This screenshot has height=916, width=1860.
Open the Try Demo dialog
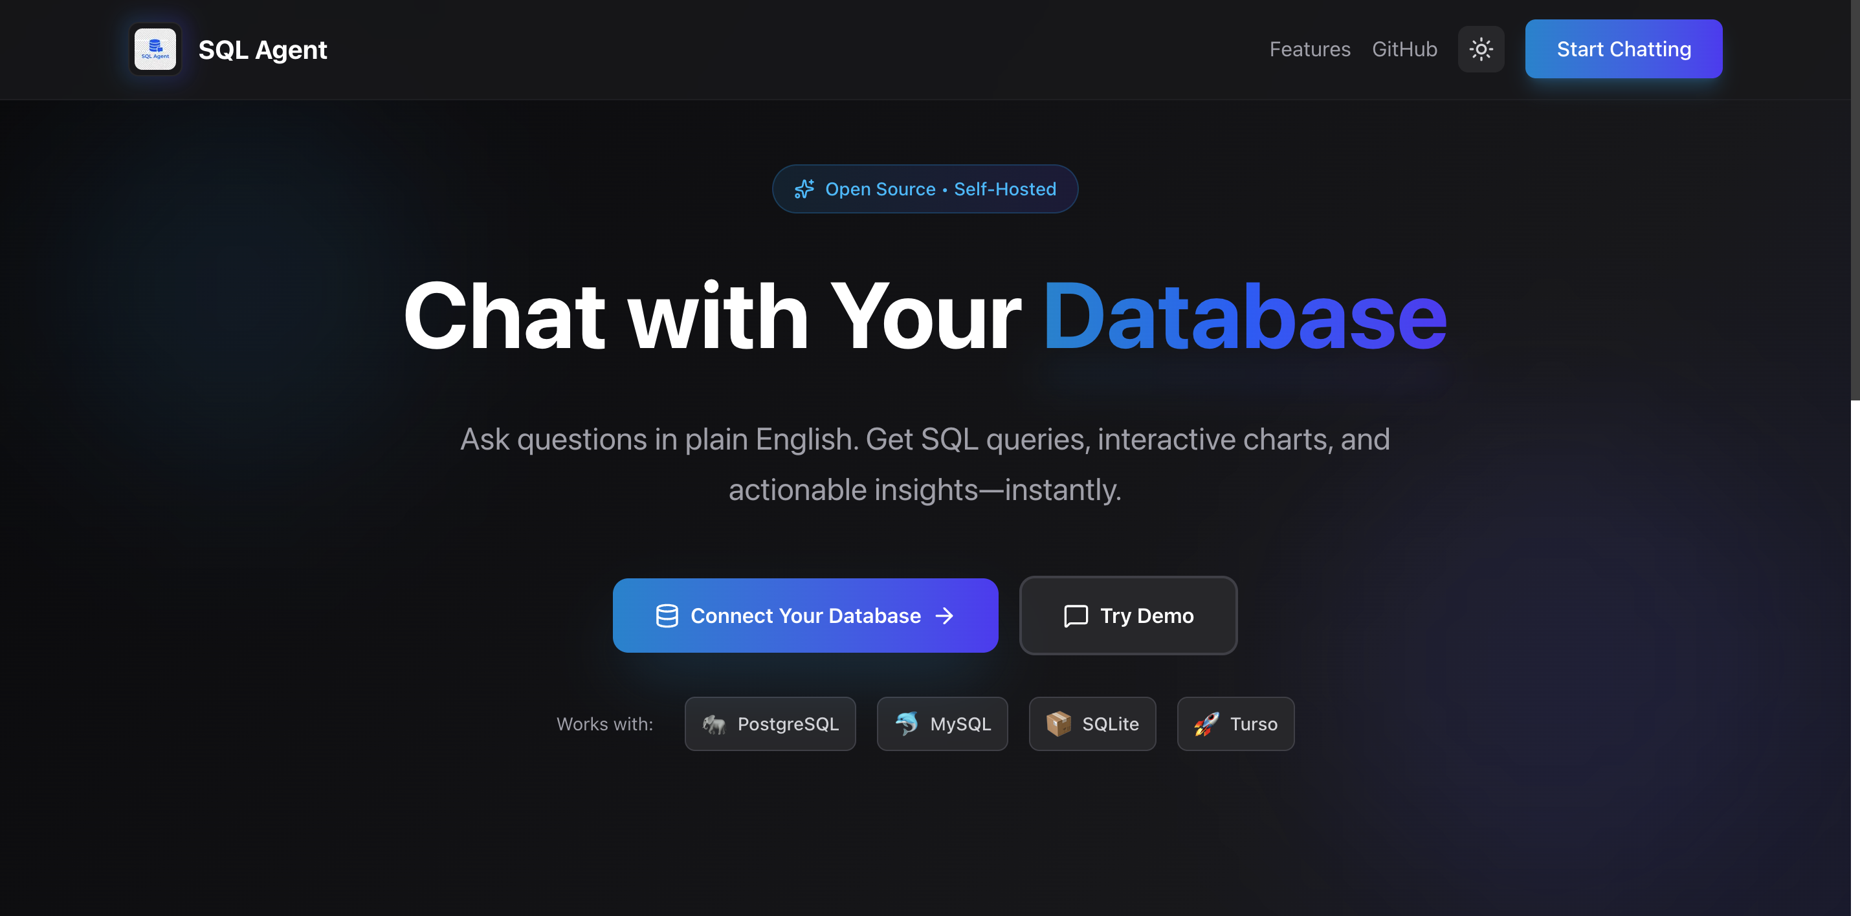1128,616
